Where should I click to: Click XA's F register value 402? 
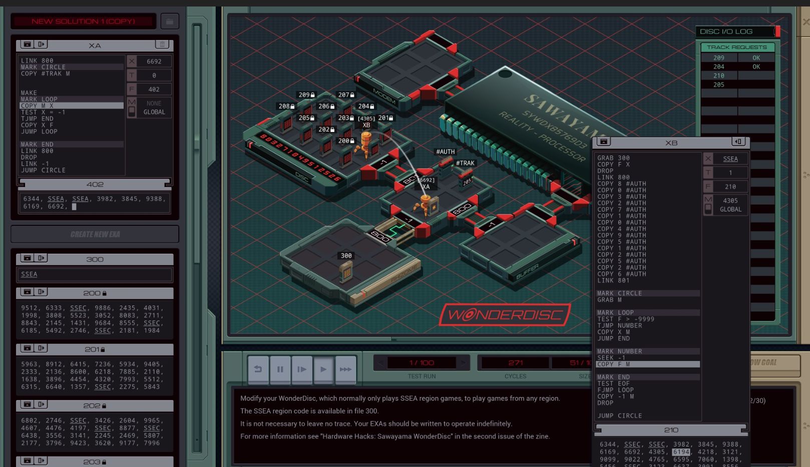(x=154, y=89)
